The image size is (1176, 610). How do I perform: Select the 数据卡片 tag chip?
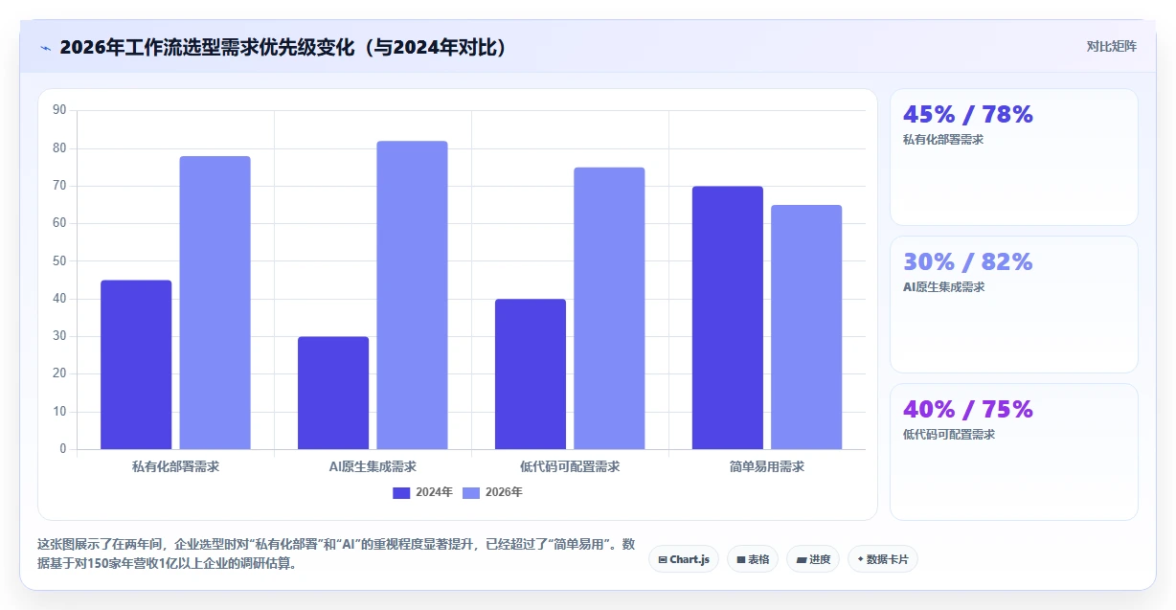pyautogui.click(x=883, y=559)
